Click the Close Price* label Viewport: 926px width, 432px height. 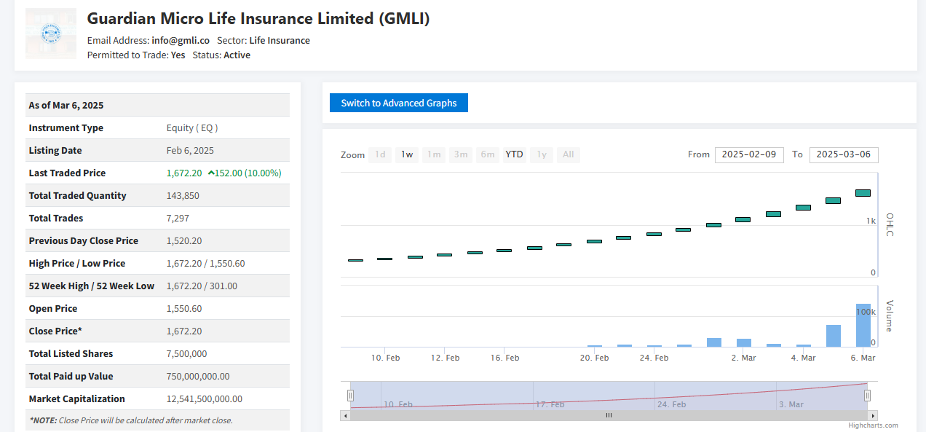55,331
